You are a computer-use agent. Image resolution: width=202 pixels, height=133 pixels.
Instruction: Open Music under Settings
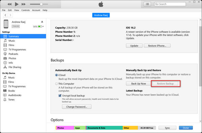pos(11,41)
